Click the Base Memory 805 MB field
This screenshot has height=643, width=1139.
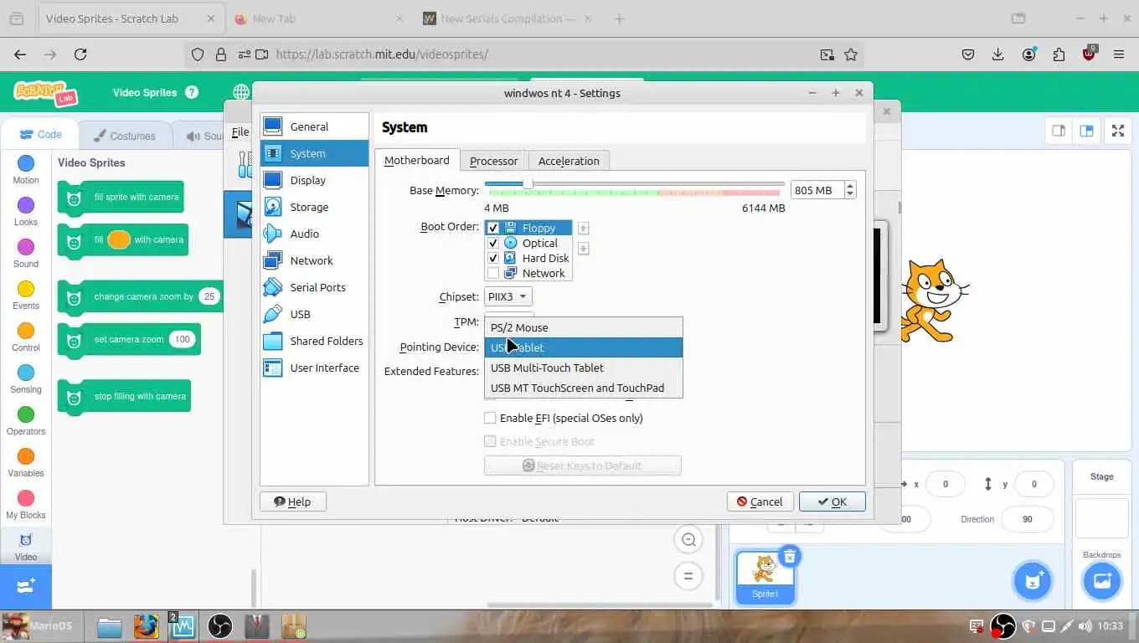(x=817, y=190)
